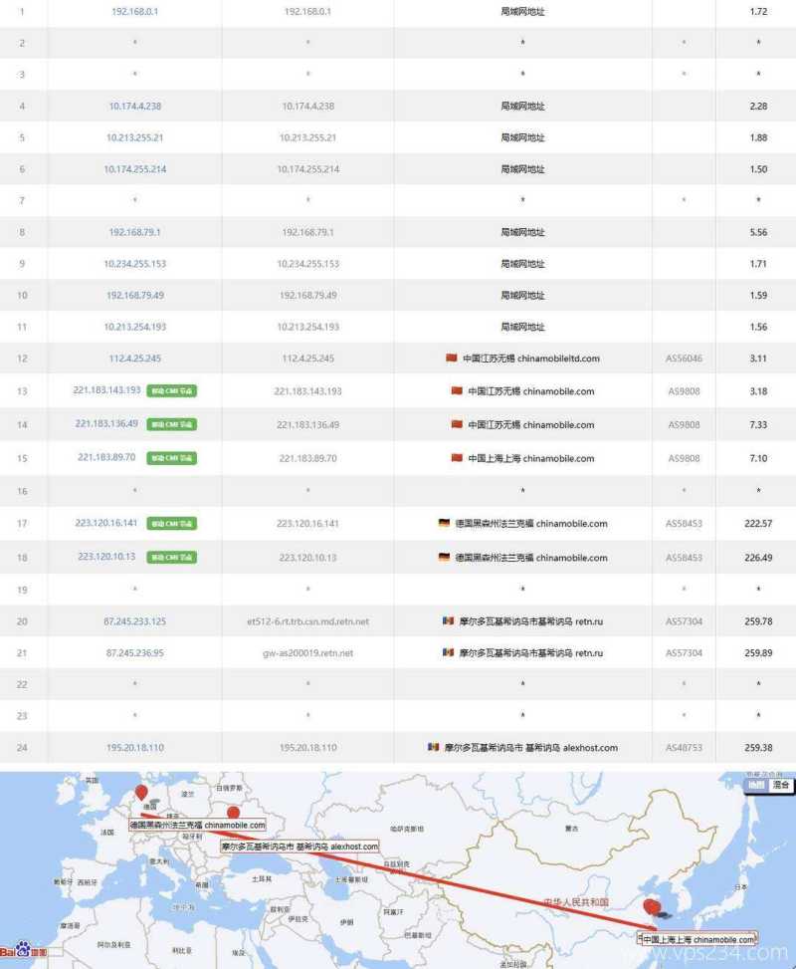Click the alexhost.com label box on the map

tap(298, 846)
